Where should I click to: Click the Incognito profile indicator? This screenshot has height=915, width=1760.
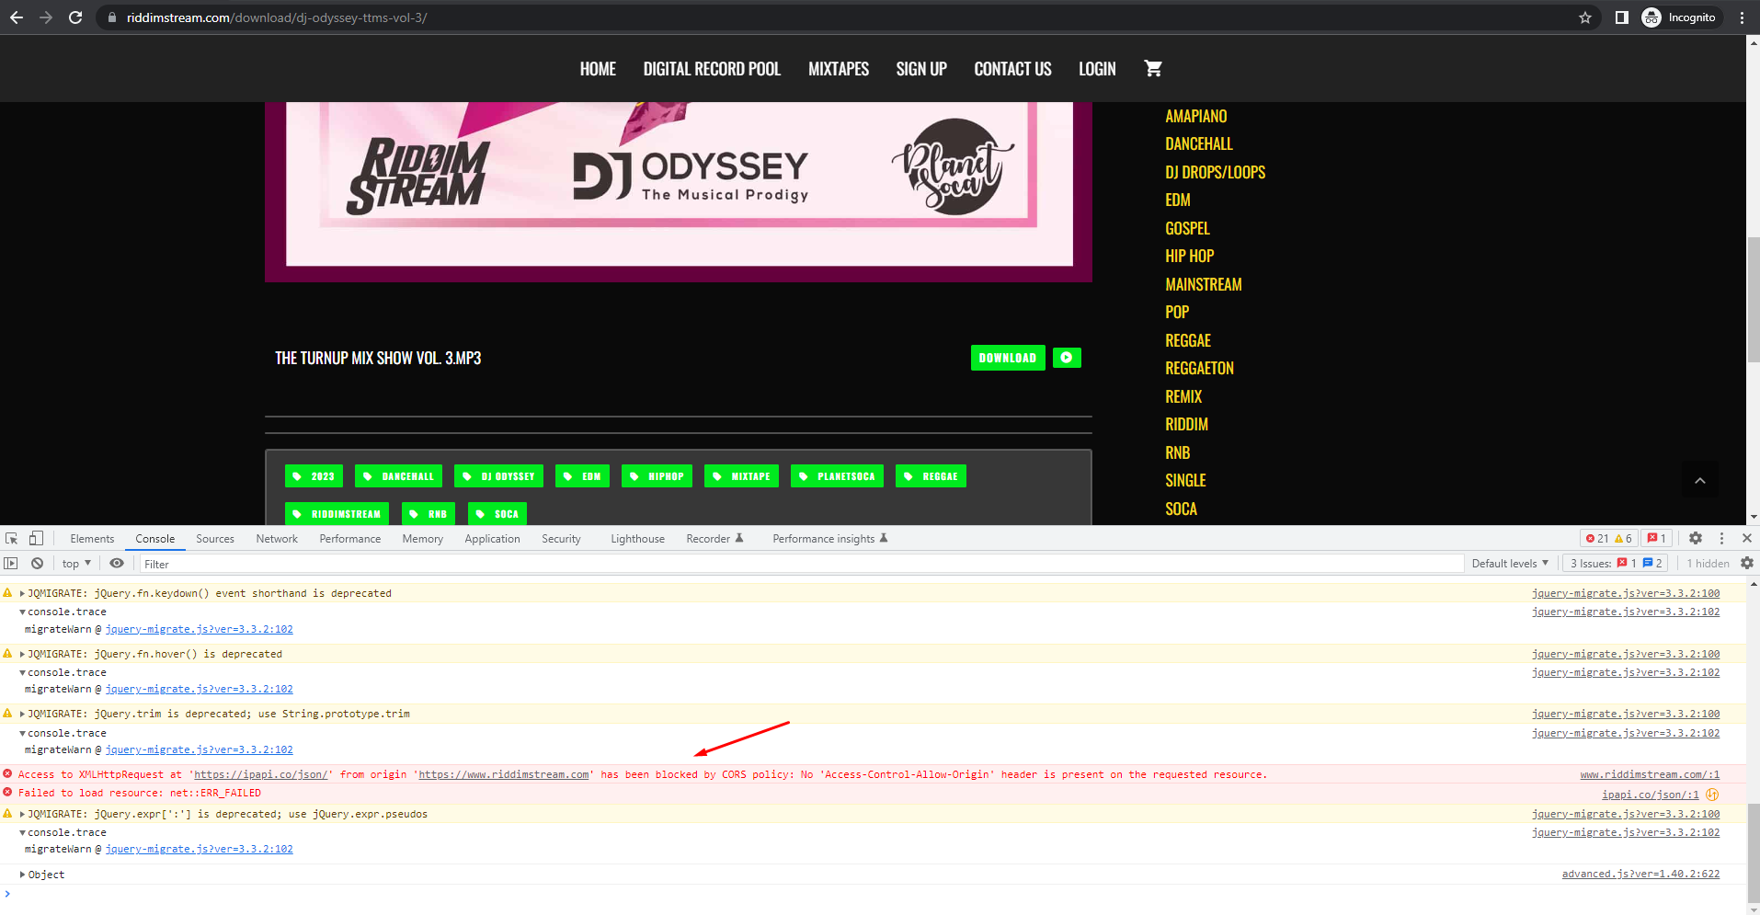point(1679,17)
